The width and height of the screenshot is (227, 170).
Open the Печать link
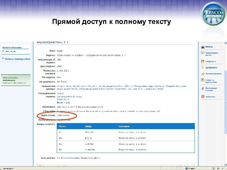pos(209,47)
